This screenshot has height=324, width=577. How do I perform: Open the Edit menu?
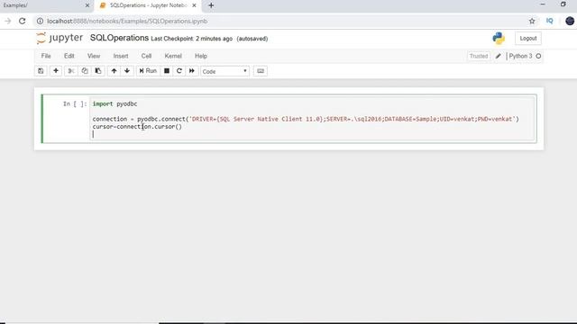tap(69, 56)
